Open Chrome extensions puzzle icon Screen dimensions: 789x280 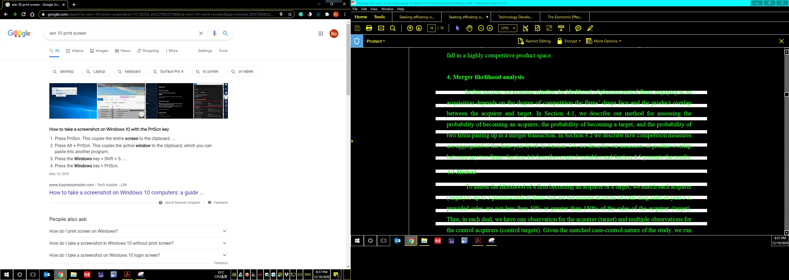327,14
